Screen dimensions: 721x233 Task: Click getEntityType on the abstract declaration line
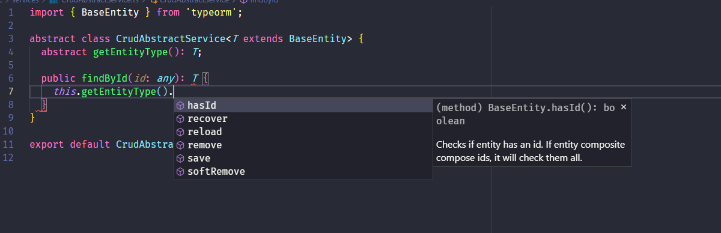[130, 52]
